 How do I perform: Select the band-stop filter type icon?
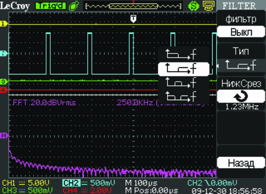[181, 96]
